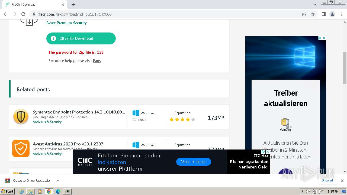The height and width of the screenshot is (195, 347).
Task: Open the Outbyte Driver Upd....zip download item
Action: tap(28, 181)
